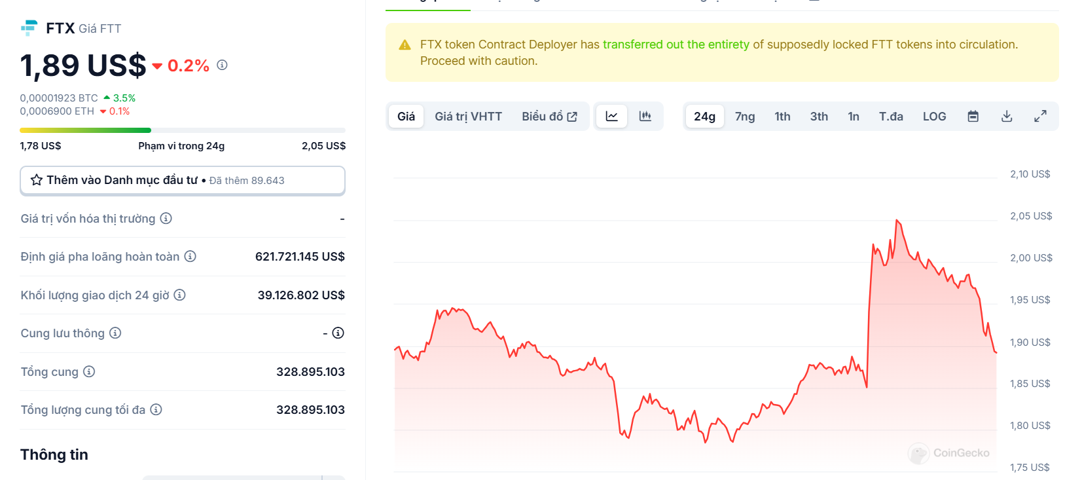Click the 2,05 US$ range high value
The height and width of the screenshot is (480, 1082).
(x=323, y=145)
